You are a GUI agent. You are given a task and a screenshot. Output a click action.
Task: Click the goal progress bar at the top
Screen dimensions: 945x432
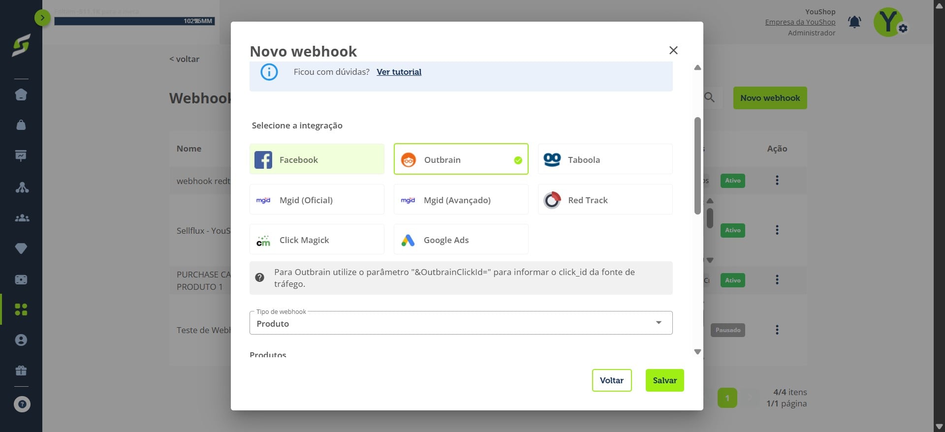[134, 21]
